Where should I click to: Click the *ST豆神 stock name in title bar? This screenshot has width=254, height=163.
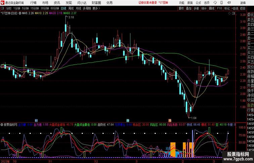click(x=163, y=3)
